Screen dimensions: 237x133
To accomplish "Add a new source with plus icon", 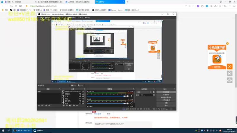I will (64, 106).
